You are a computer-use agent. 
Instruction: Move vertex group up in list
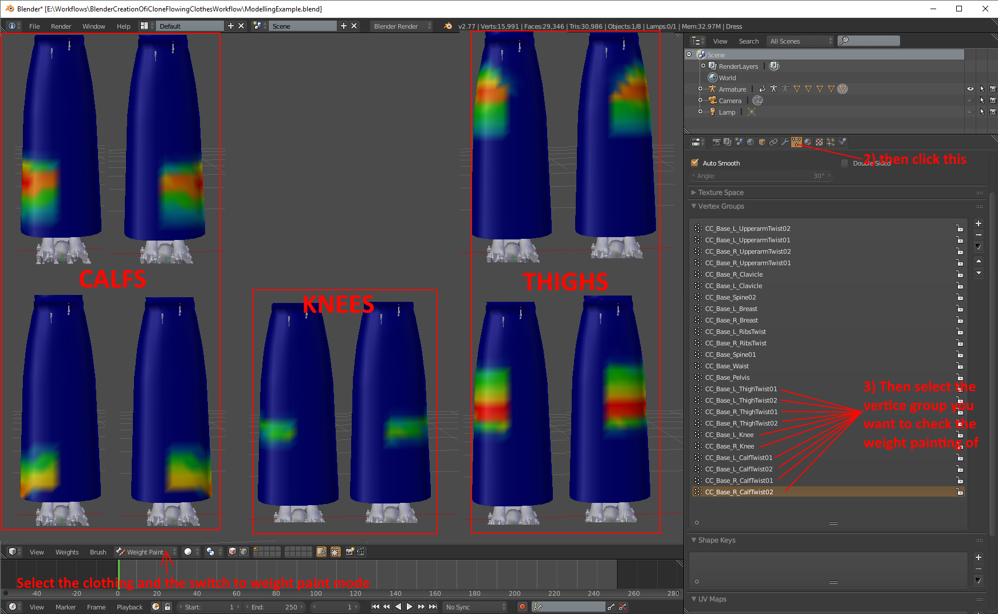(x=979, y=261)
